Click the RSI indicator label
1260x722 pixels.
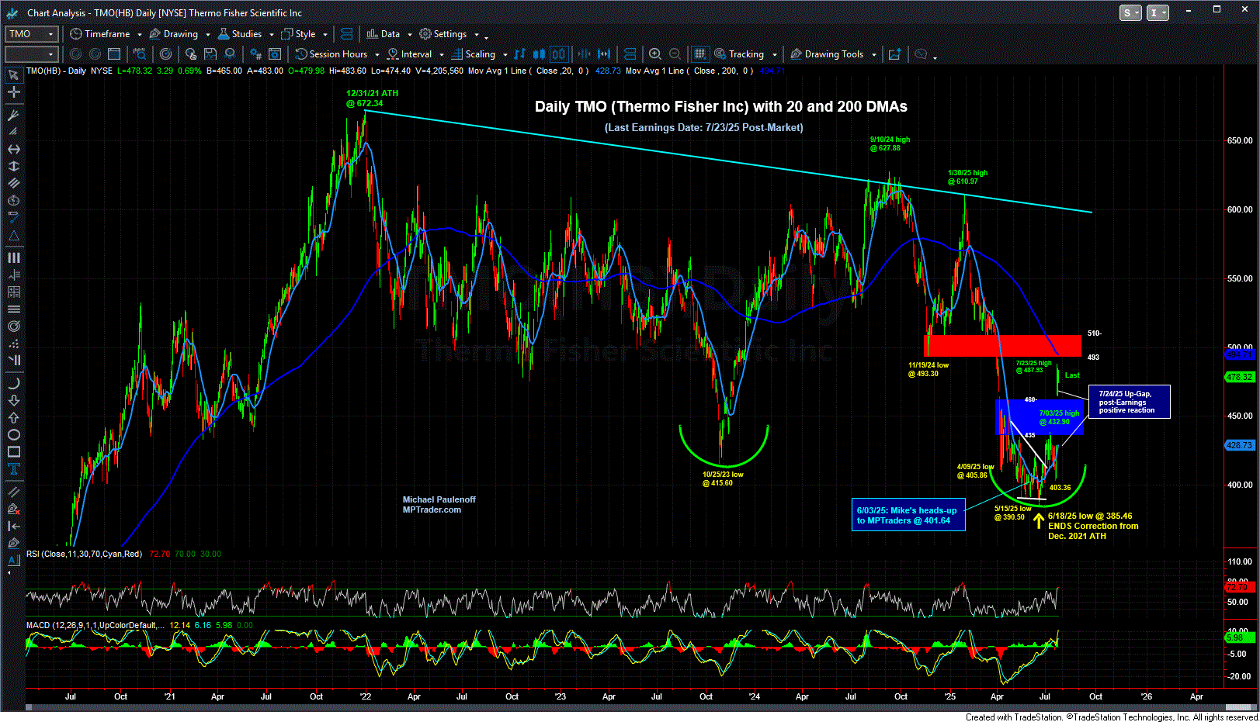[85, 554]
